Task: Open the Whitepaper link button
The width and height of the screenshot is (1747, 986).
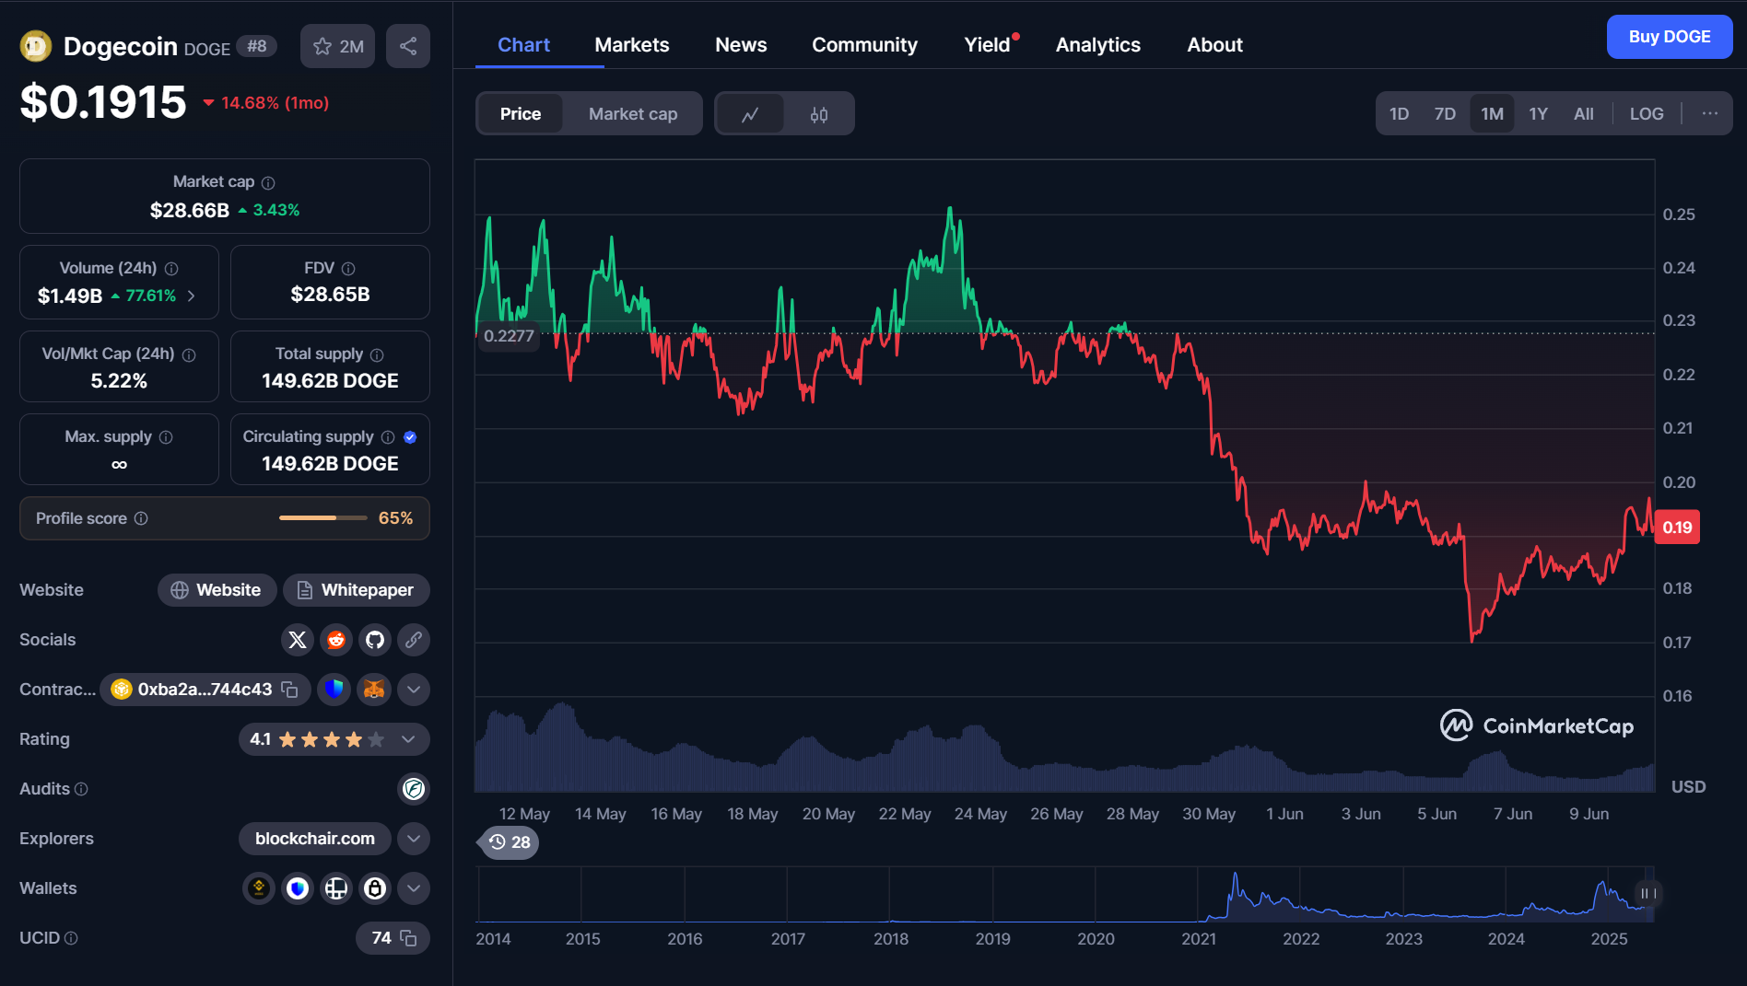Action: coord(356,590)
